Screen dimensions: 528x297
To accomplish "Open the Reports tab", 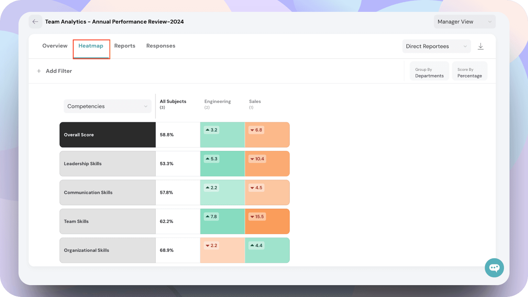I will point(125,46).
